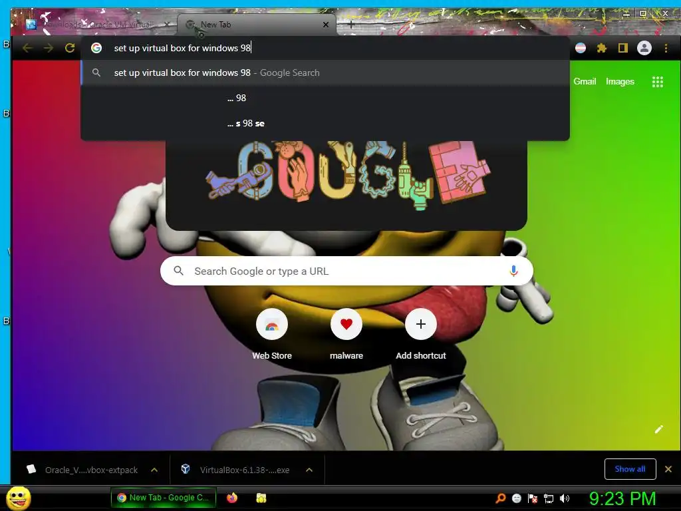681x511 pixels.
Task: Click the Google logo icon in the address bar
Action: [x=96, y=48]
